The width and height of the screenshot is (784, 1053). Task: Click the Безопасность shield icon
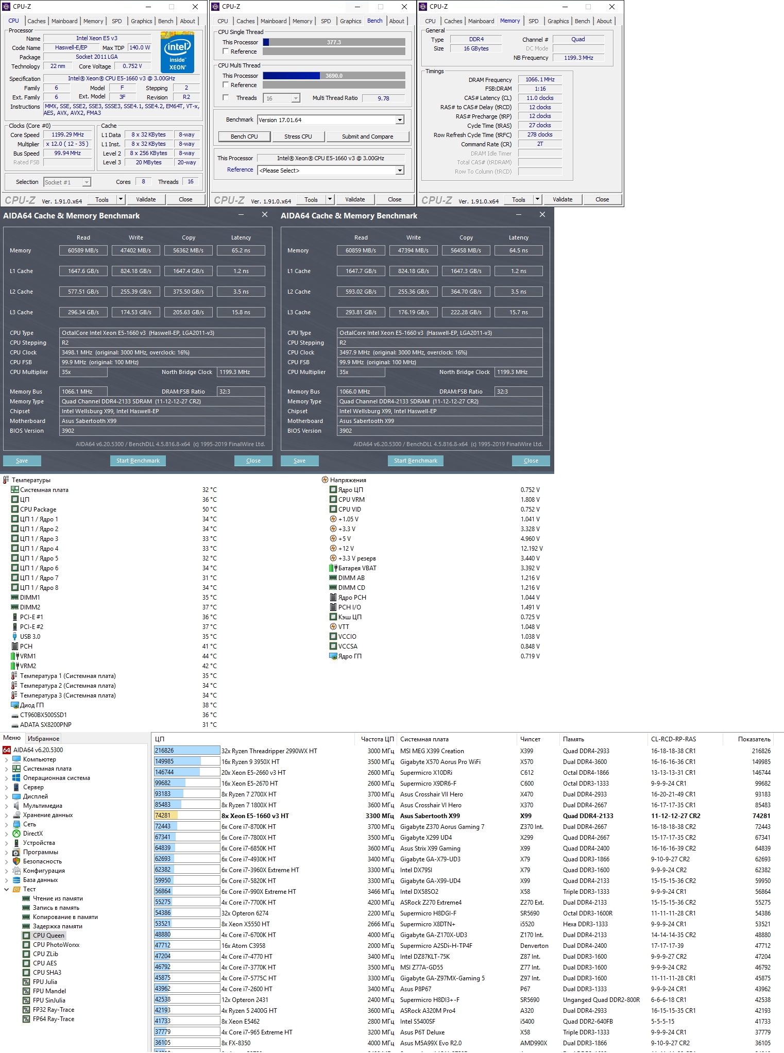coord(16,861)
